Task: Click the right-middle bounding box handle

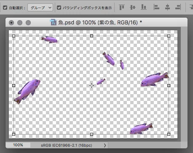Action: click(x=169, y=85)
